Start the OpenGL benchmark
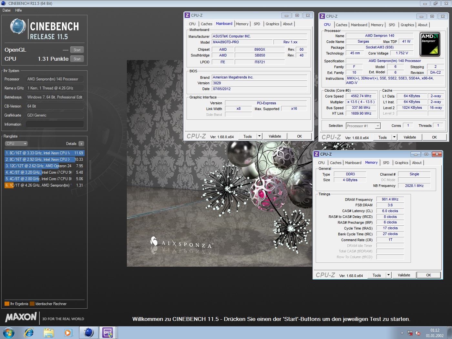Screen dimensions: 452x339 coord(77,50)
